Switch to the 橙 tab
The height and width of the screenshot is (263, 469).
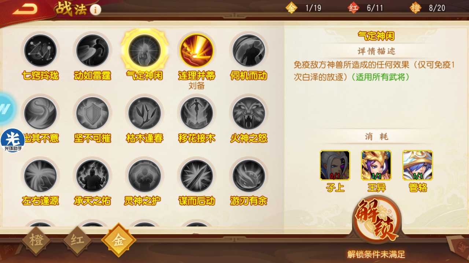(36, 241)
